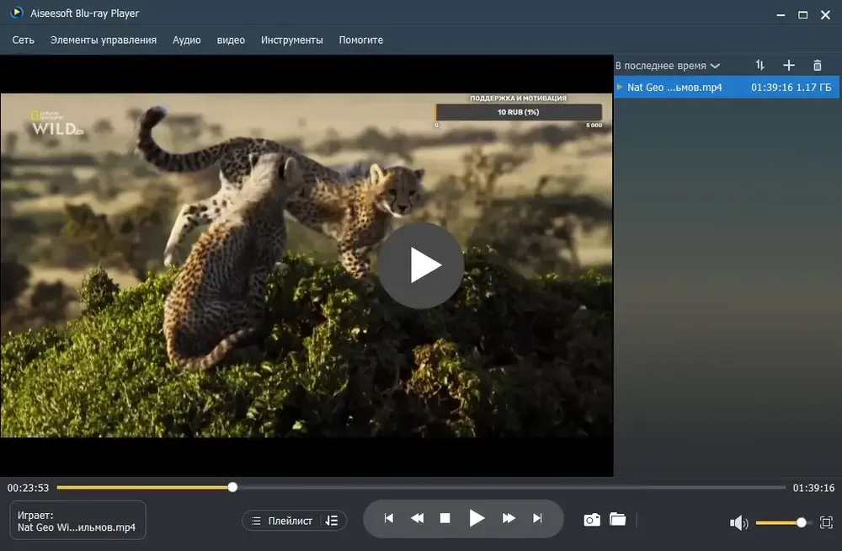Adjust the volume slider
842x551 pixels.
(781, 522)
